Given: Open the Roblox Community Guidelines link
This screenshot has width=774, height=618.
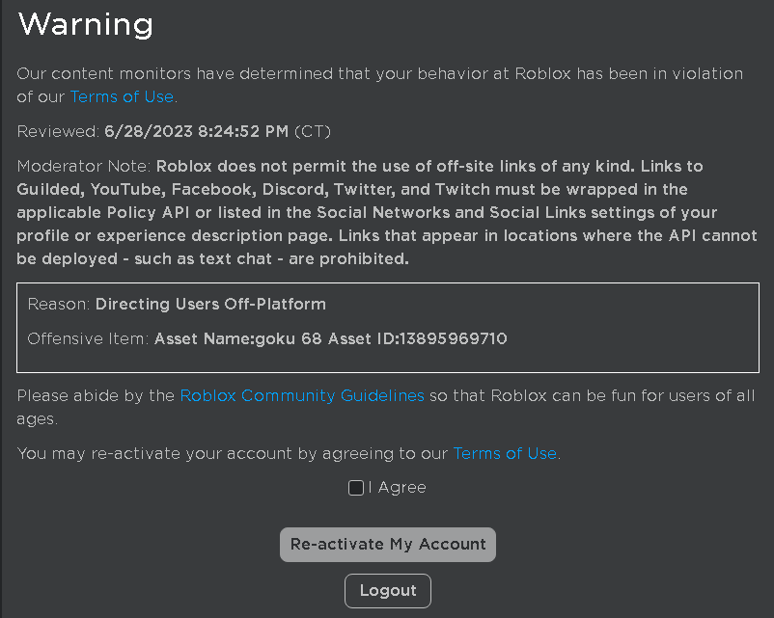Looking at the screenshot, I should (x=302, y=395).
